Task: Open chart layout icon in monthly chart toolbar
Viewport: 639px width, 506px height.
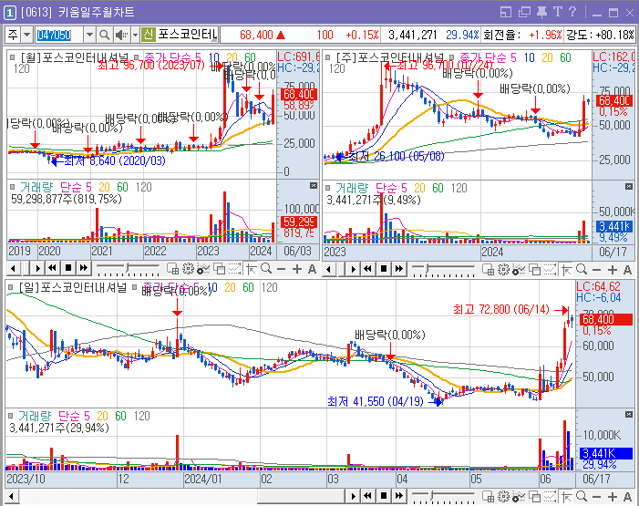Action: [x=173, y=269]
